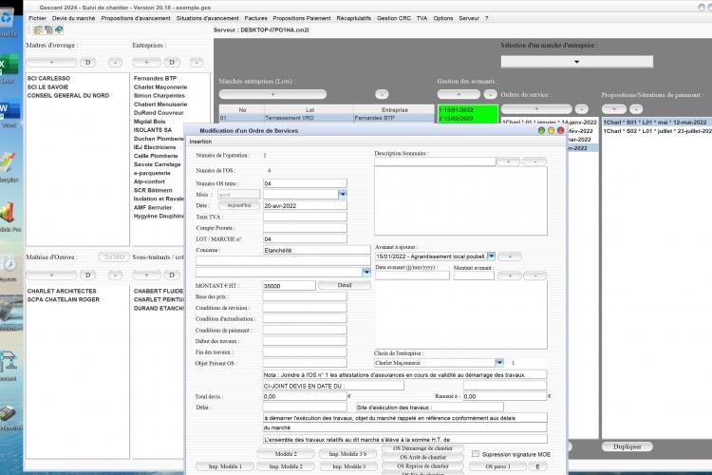Open Propositions d'avancement menu
The height and width of the screenshot is (475, 712).
tap(136, 18)
